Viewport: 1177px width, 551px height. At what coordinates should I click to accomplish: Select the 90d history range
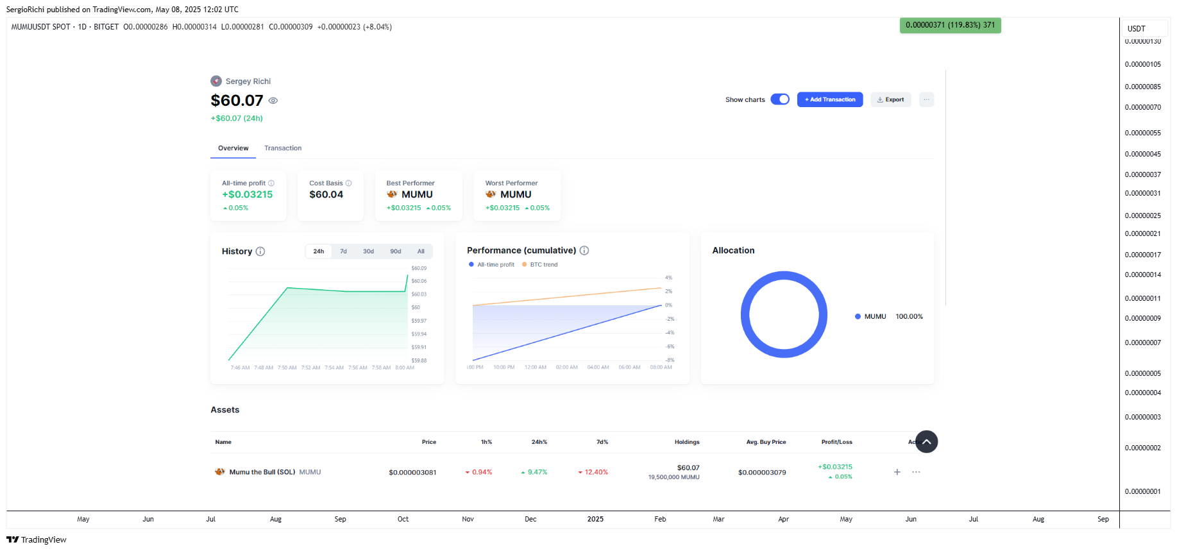coord(396,251)
